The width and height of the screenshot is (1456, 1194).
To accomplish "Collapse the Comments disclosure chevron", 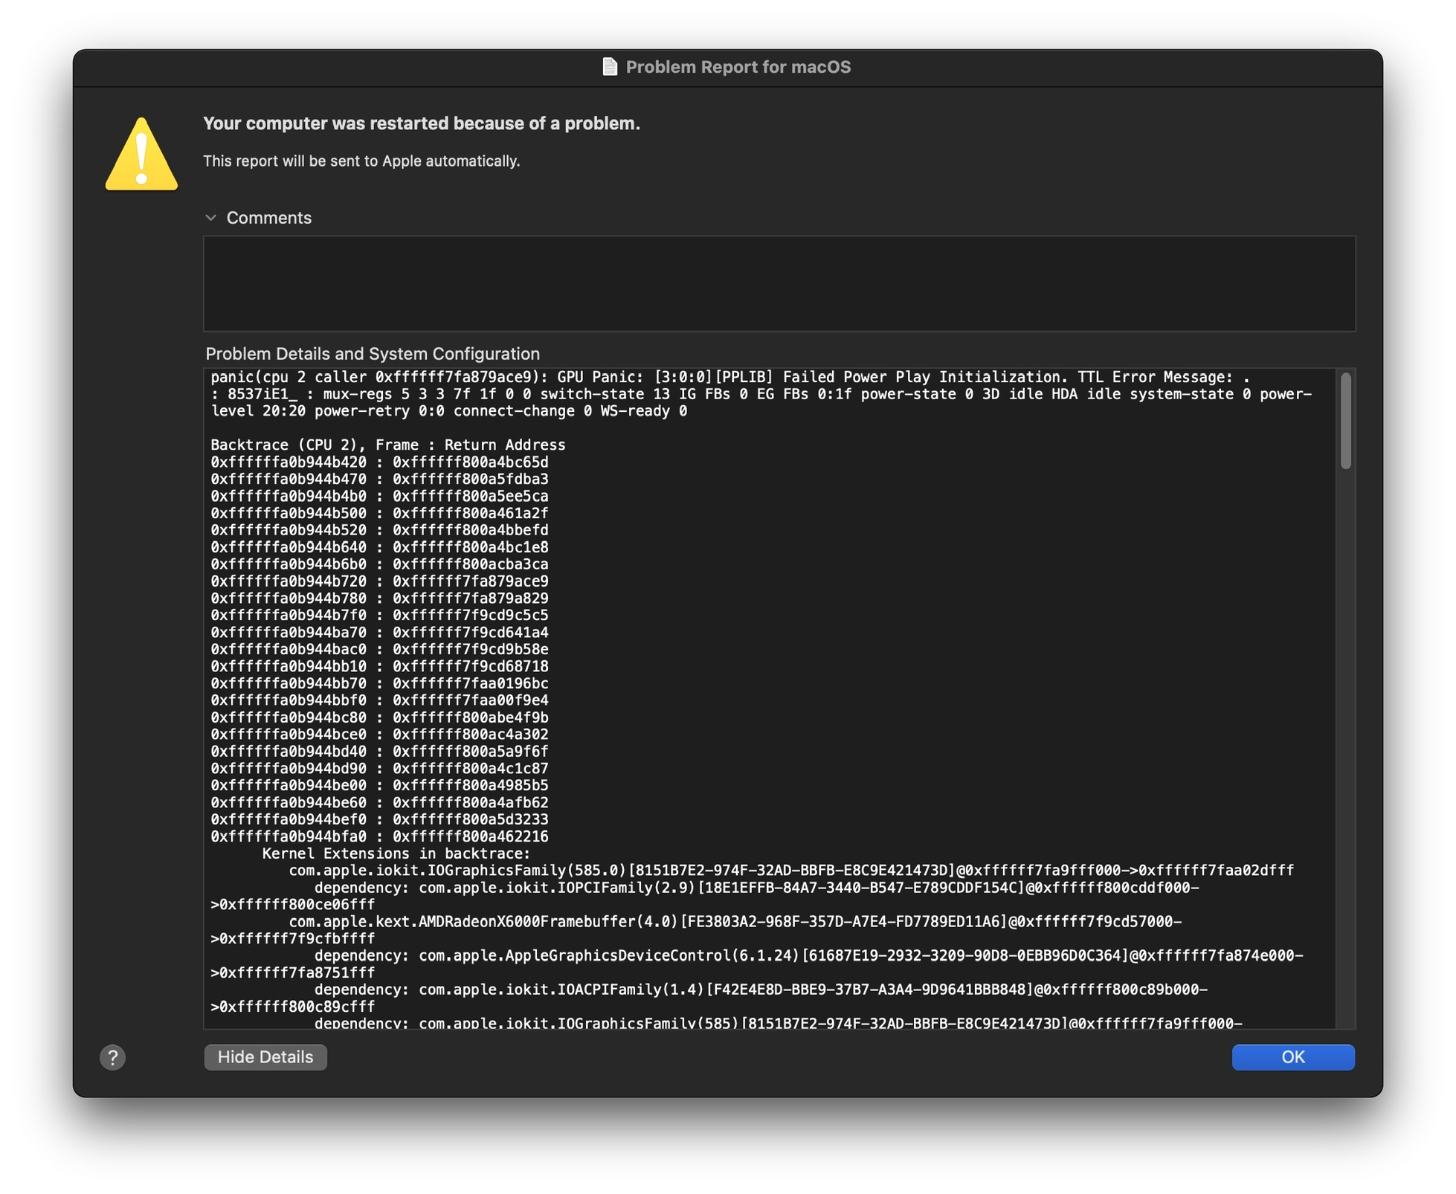I will click(x=210, y=218).
